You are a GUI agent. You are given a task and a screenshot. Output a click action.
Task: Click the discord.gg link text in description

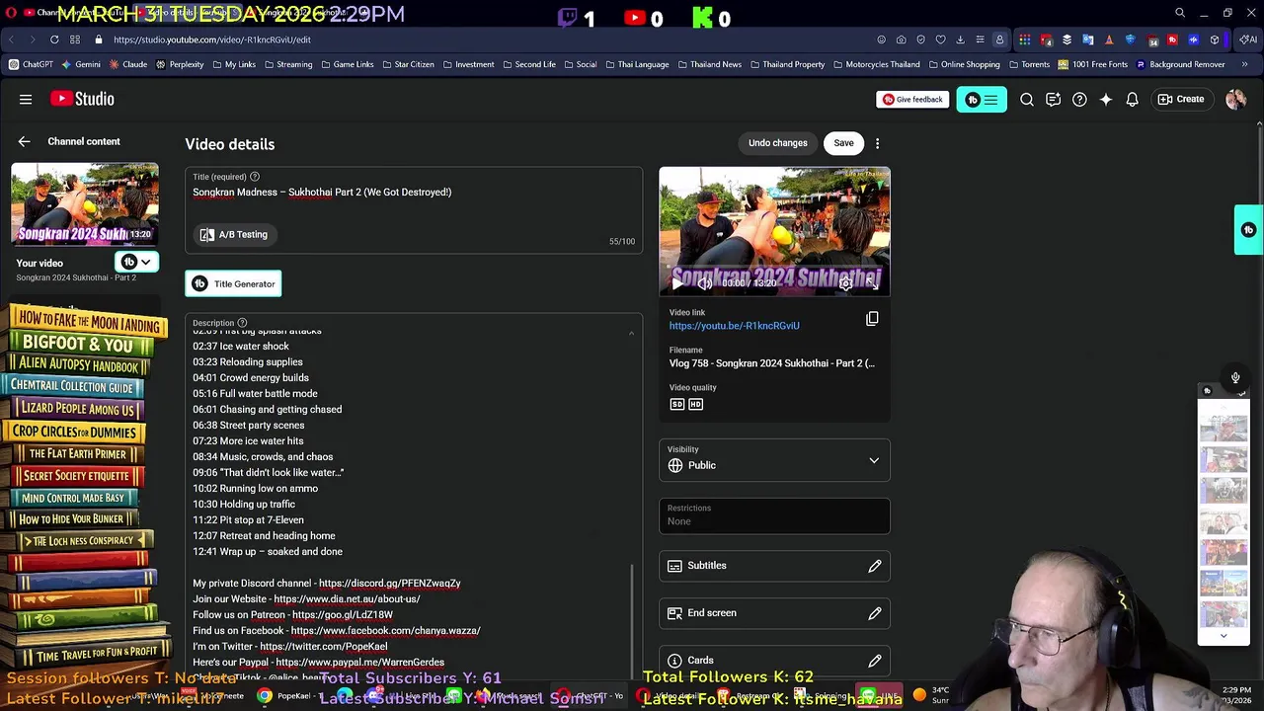389,583
